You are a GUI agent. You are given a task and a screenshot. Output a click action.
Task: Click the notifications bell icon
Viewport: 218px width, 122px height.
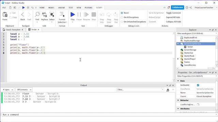pyautogui.click(x=169, y=7)
